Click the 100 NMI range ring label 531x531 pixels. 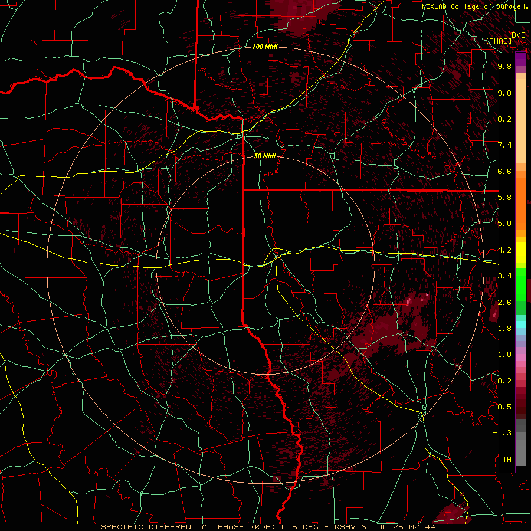pyautogui.click(x=265, y=47)
